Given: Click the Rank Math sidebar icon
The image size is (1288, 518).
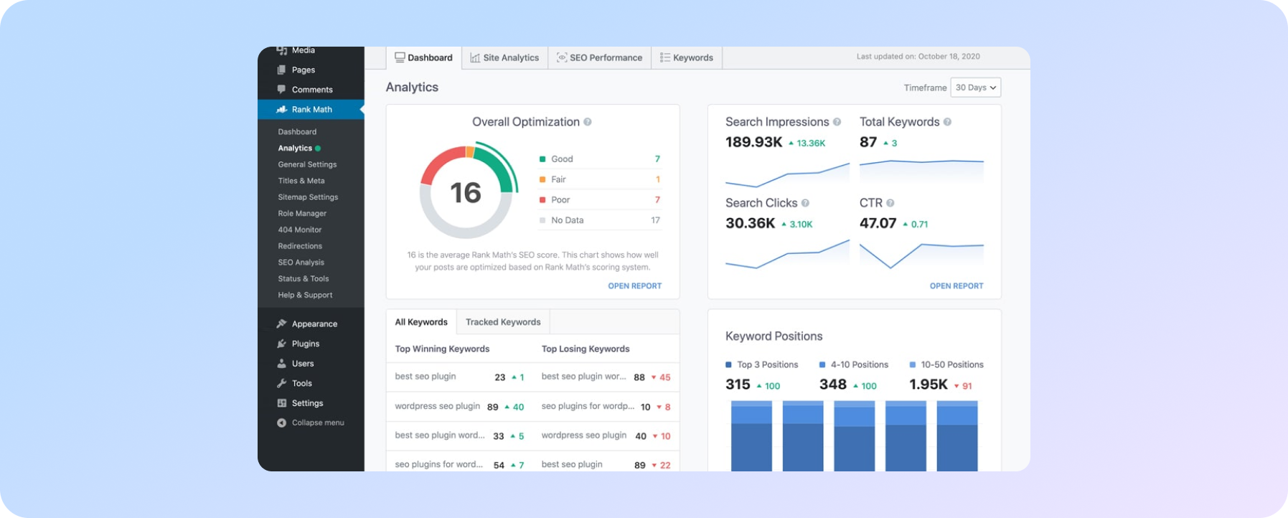Looking at the screenshot, I should (x=281, y=110).
